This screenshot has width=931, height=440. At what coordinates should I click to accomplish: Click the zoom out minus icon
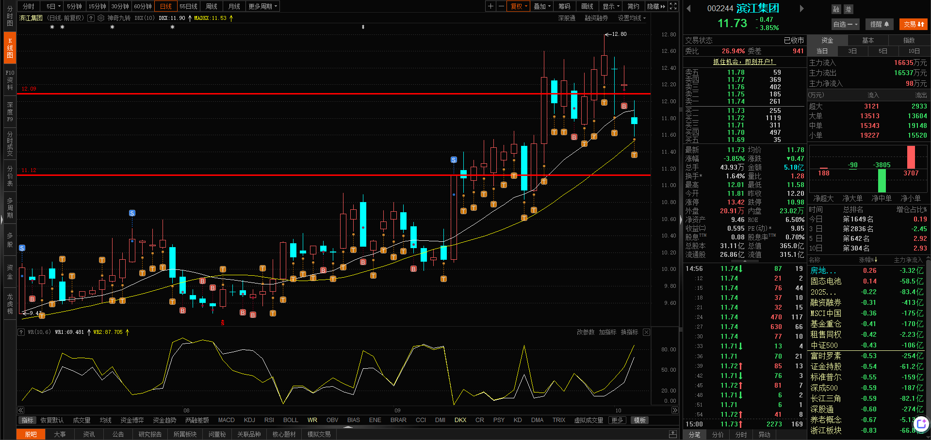tap(501, 6)
